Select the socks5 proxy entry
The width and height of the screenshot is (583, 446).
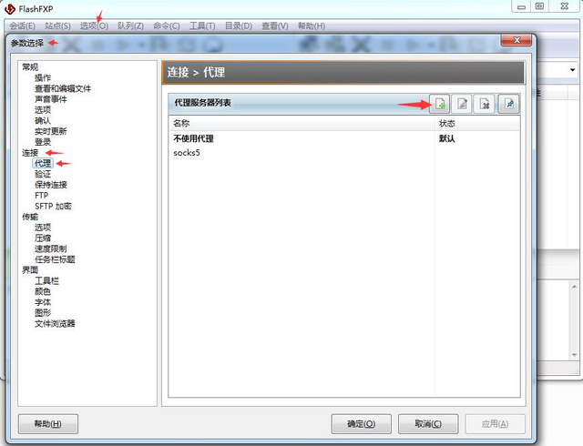pos(344,153)
